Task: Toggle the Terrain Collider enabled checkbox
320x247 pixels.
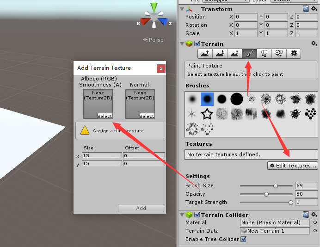Action: click(x=197, y=215)
